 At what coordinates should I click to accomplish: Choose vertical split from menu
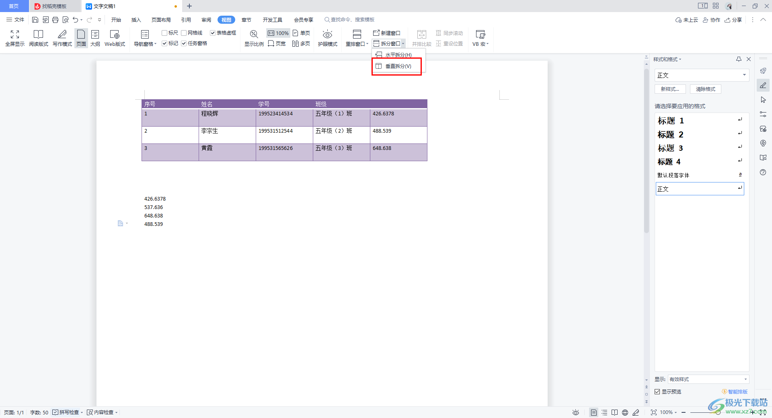[398, 66]
